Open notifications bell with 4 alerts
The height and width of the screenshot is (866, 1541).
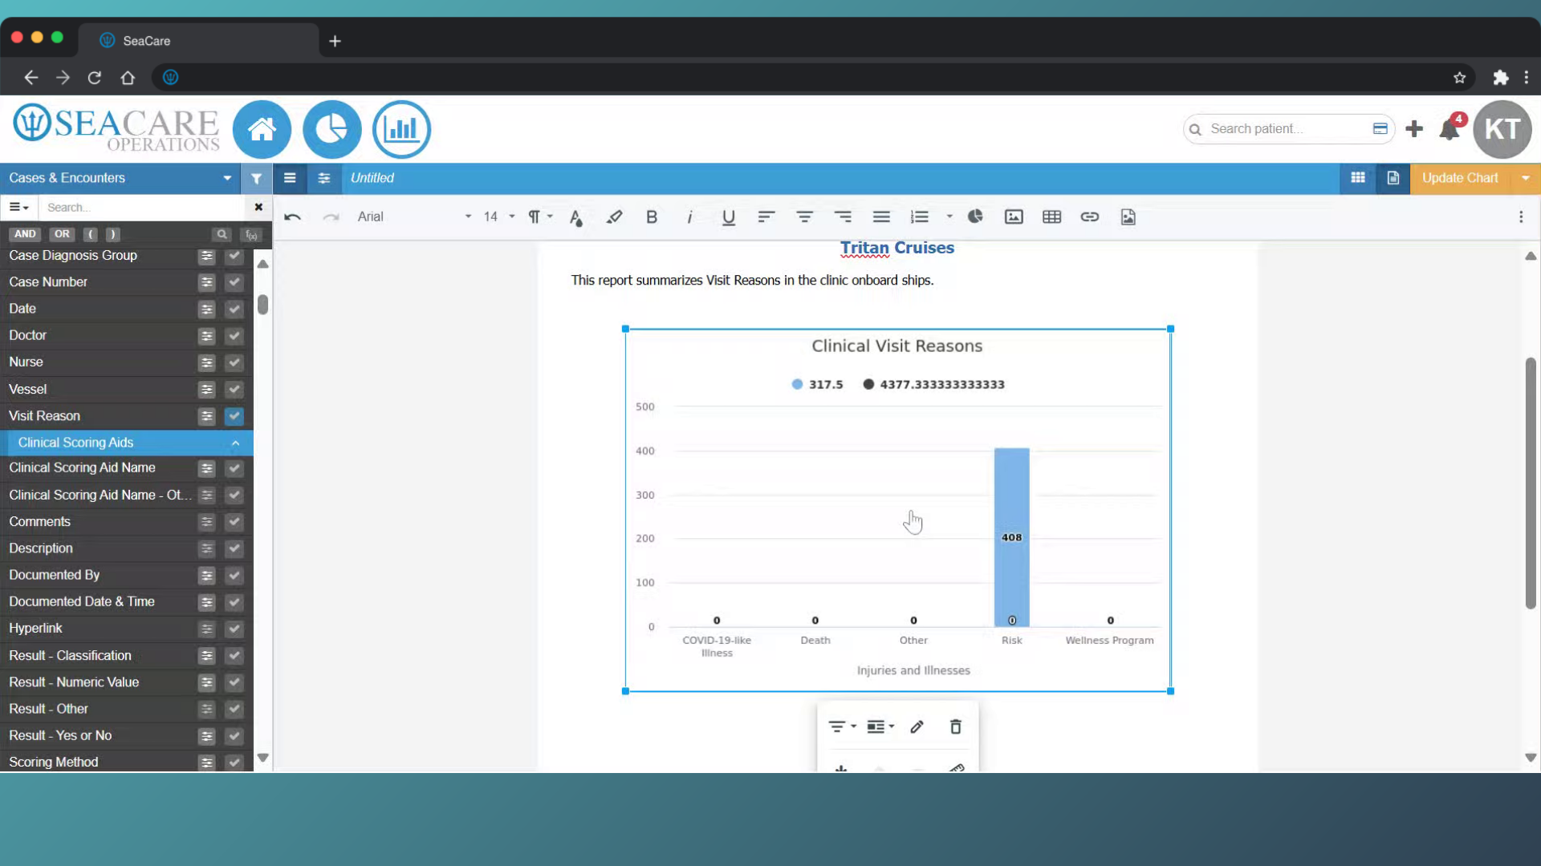[1450, 129]
